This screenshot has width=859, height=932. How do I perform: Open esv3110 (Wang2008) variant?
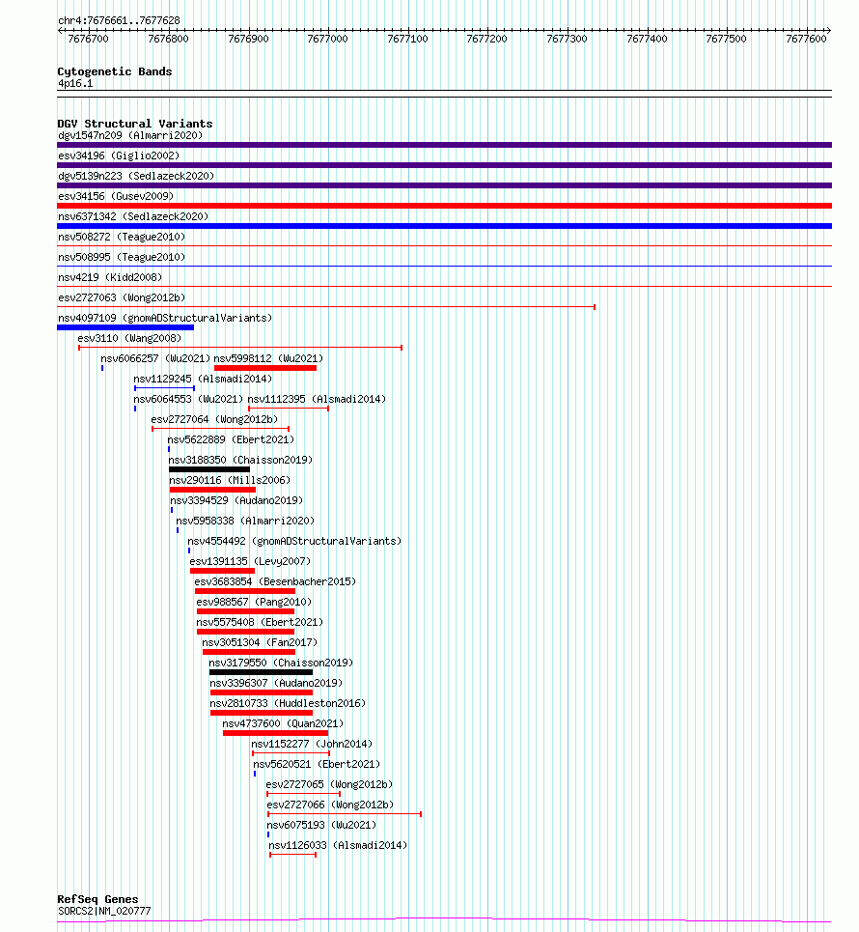pyautogui.click(x=129, y=338)
